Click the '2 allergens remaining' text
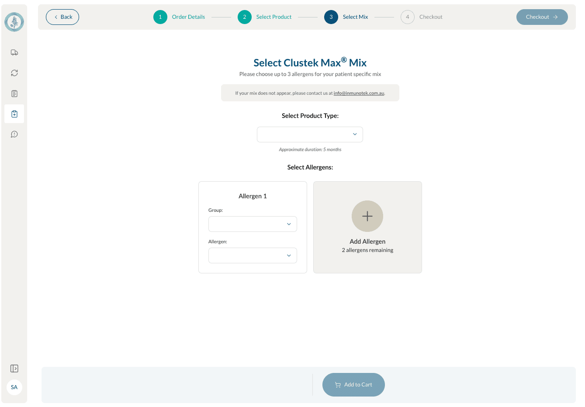The width and height of the screenshot is (585, 407). click(367, 250)
